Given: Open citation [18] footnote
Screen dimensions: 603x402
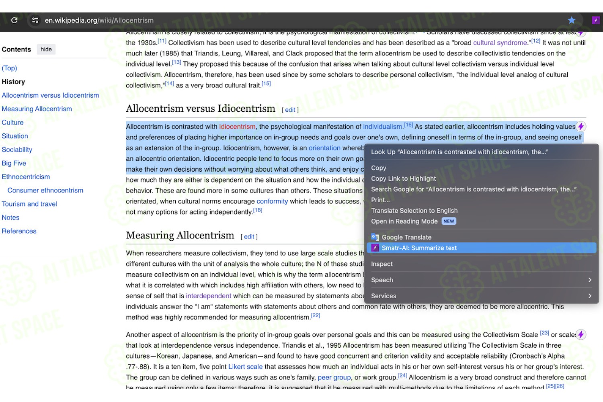Looking at the screenshot, I should (x=258, y=210).
